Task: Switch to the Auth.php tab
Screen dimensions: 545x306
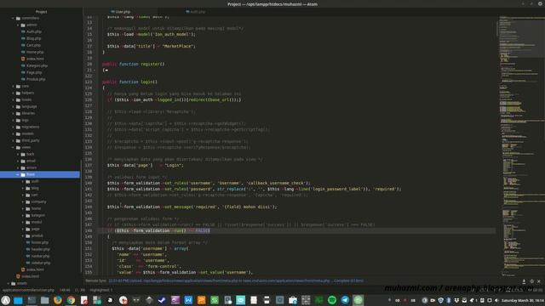Action: click(195, 12)
